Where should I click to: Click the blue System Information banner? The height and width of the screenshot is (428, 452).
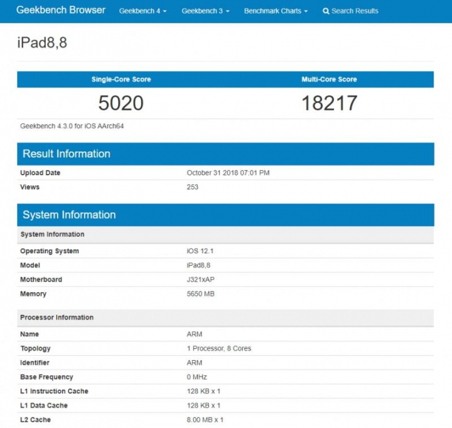[225, 215]
